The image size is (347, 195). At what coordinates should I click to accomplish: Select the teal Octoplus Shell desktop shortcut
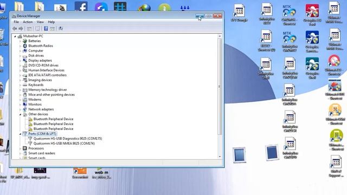(x=312, y=68)
